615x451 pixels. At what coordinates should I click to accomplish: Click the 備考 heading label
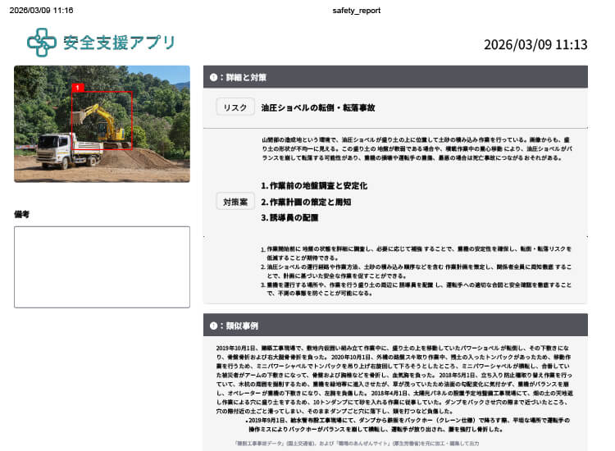(21, 214)
